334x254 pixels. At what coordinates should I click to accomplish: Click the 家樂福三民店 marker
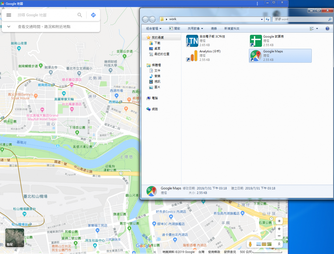[x=97, y=230]
